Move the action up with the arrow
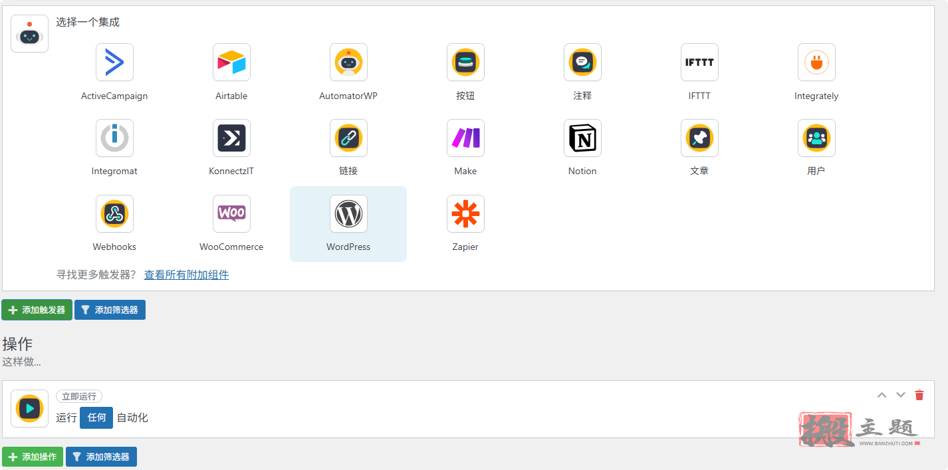The height and width of the screenshot is (470, 948). point(882,395)
